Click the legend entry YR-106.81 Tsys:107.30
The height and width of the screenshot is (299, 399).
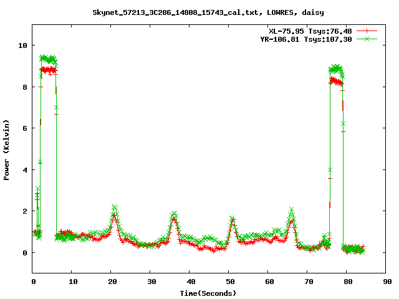click(306, 39)
